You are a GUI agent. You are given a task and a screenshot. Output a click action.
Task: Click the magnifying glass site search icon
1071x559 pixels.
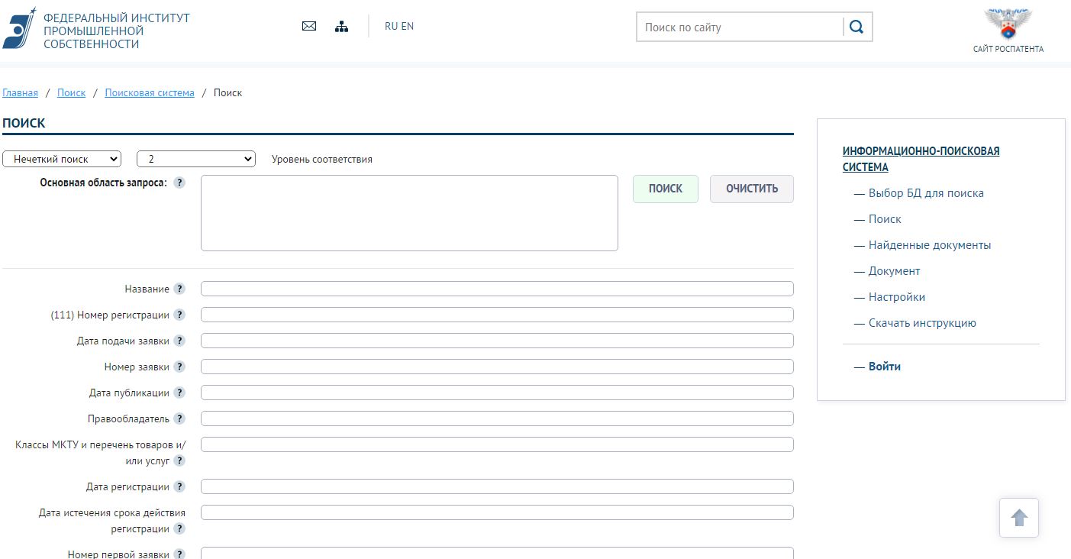click(856, 27)
